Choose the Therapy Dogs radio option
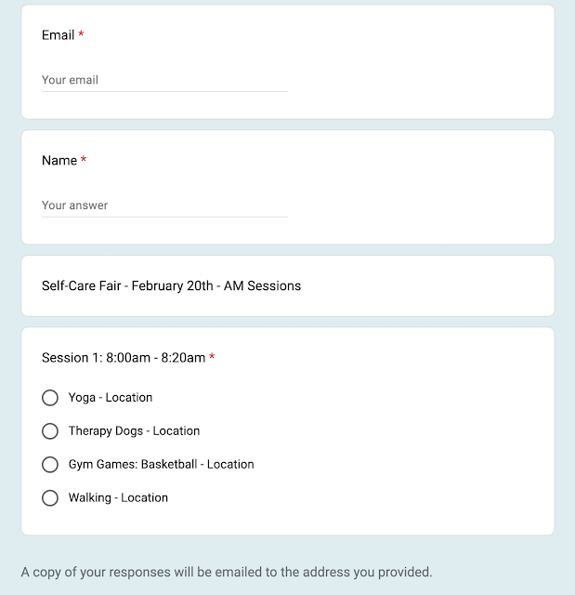 coord(50,431)
